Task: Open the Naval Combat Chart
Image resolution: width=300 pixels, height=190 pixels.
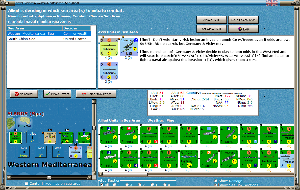Action: point(243,20)
